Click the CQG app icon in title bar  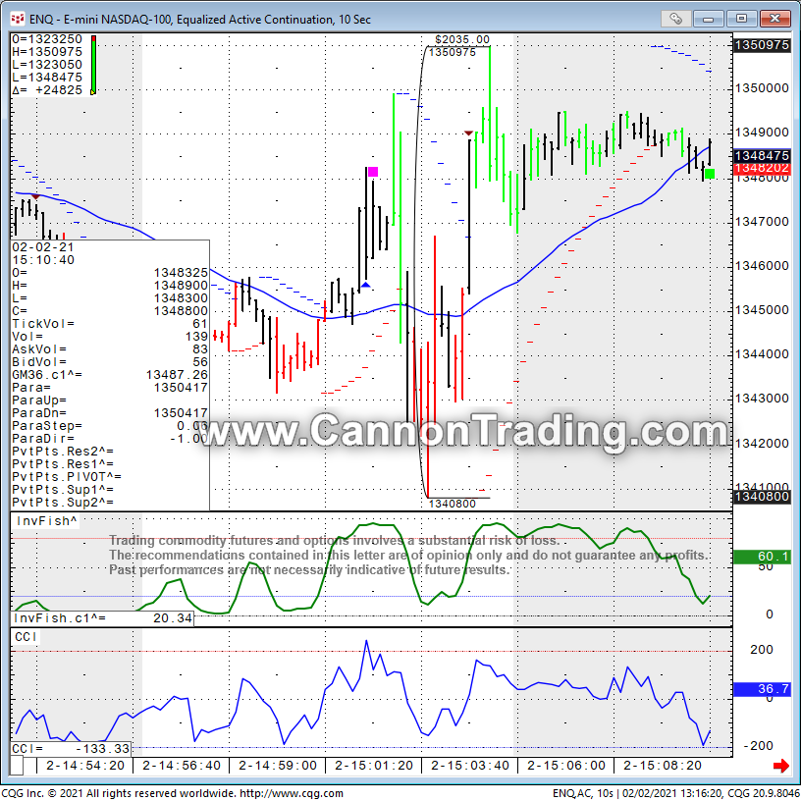18,20
